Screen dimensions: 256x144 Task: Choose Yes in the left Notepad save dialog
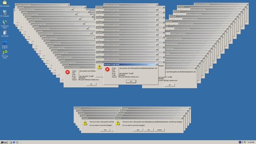coord(105,130)
